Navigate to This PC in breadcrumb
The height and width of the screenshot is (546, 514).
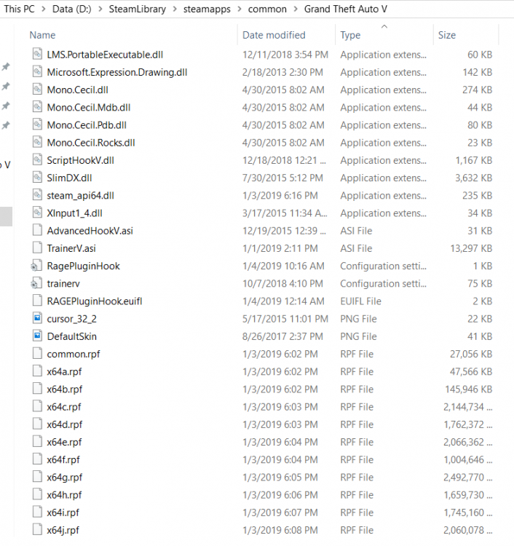20,9
